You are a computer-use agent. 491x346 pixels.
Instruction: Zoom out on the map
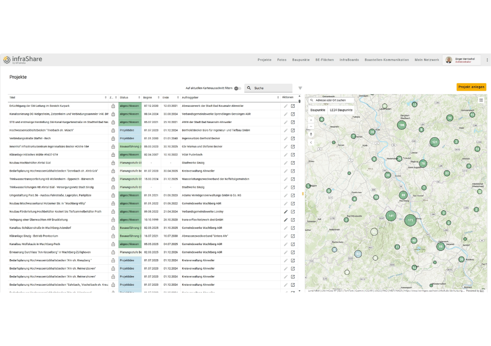click(311, 126)
